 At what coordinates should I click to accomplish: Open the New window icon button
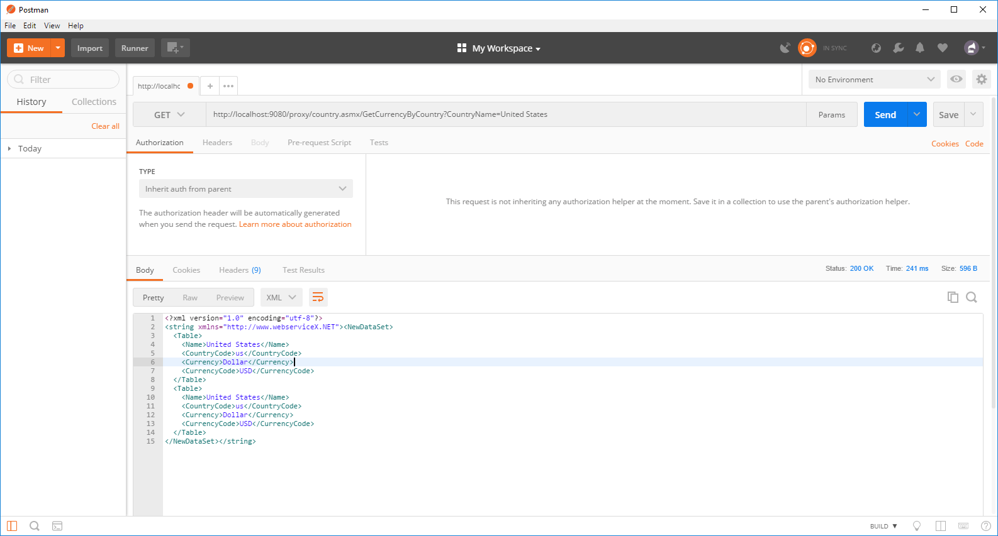click(x=176, y=48)
